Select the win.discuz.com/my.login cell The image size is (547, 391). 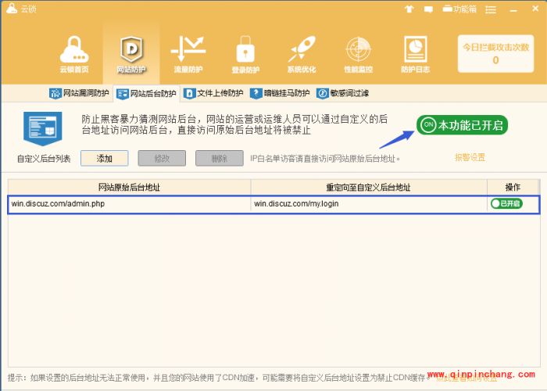(x=369, y=203)
